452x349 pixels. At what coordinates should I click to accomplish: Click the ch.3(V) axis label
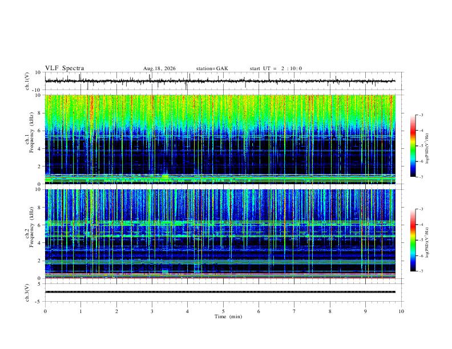pyautogui.click(x=27, y=293)
